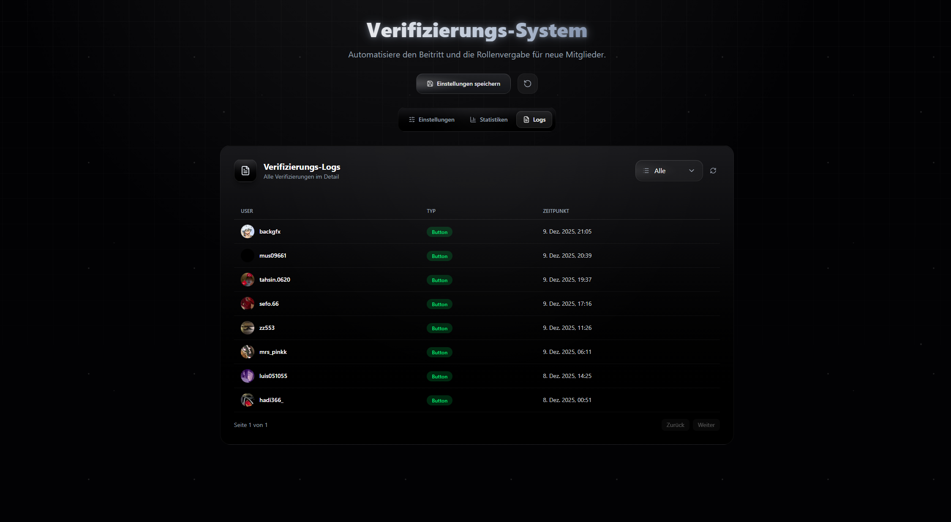The width and height of the screenshot is (951, 522).
Task: Switch to the Statistiken tab
Action: click(489, 120)
